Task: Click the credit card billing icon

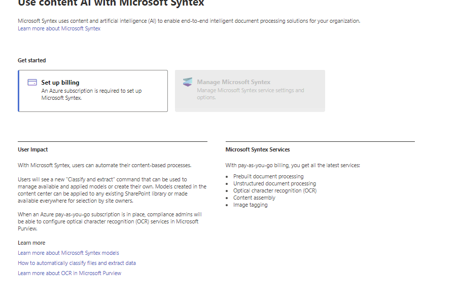Action: (32, 82)
